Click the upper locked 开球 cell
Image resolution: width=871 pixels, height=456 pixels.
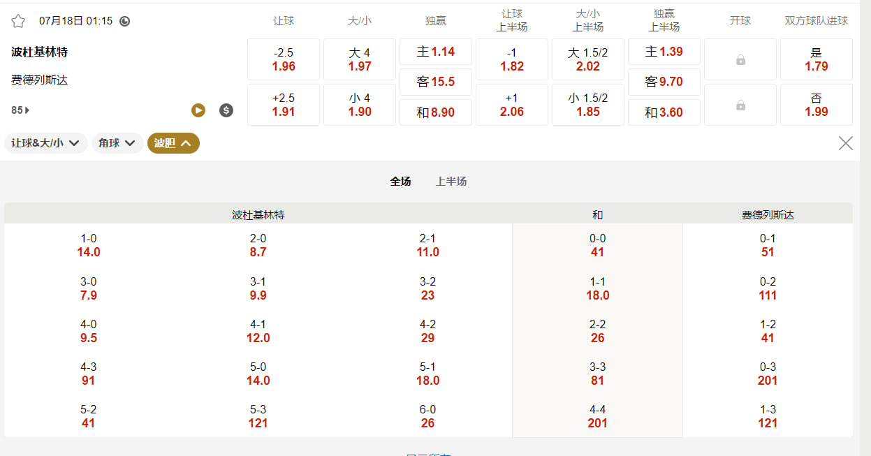[x=740, y=59]
